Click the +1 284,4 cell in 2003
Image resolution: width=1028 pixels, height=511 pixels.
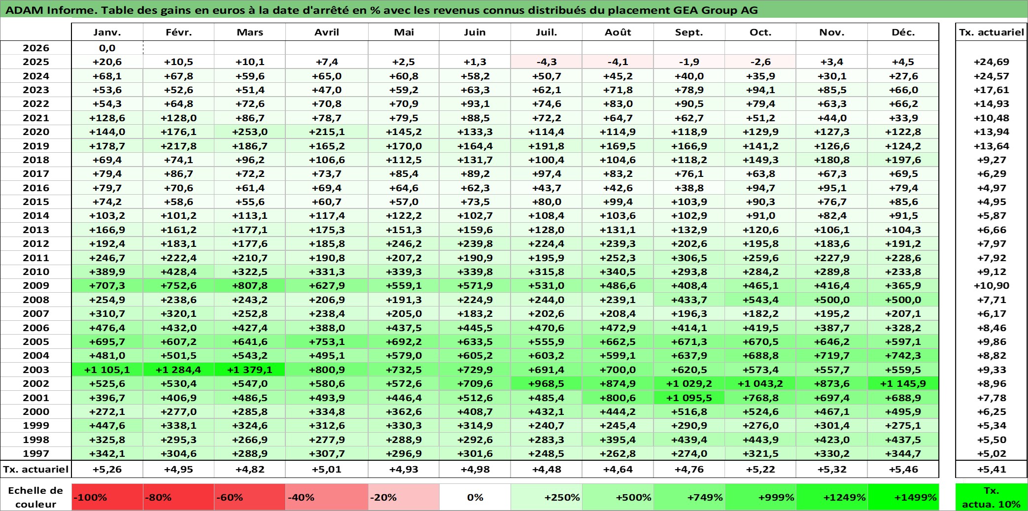(x=178, y=370)
